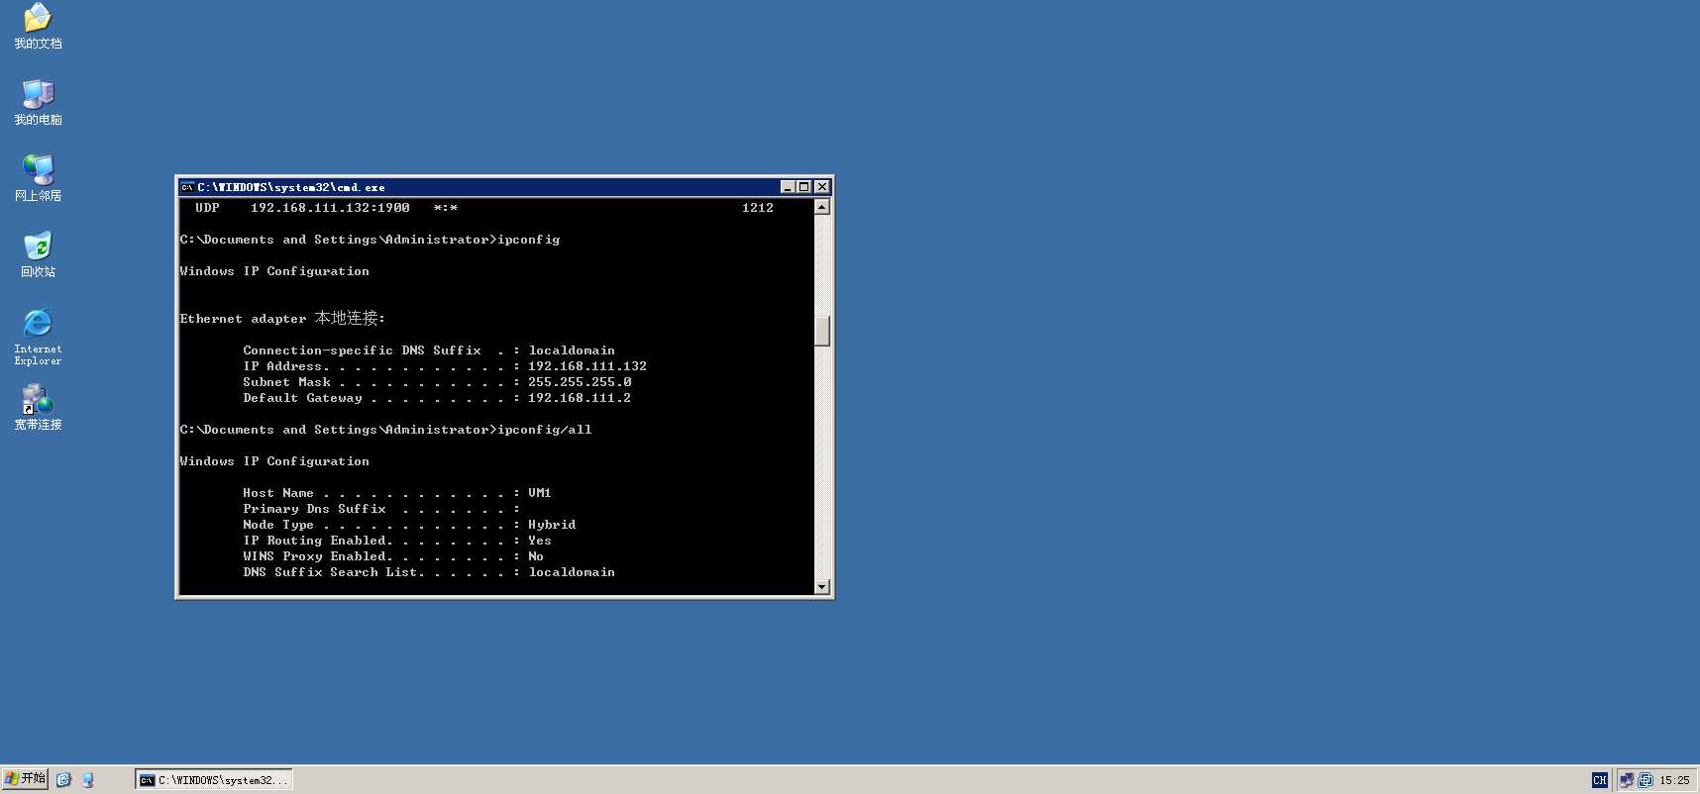Viewport: 1700px width, 794px height.
Task: Click the Primary Dns Suffix line
Action: point(381,509)
